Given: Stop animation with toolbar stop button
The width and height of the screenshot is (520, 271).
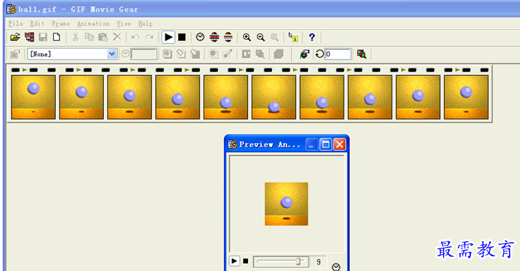Looking at the screenshot, I should [x=182, y=37].
